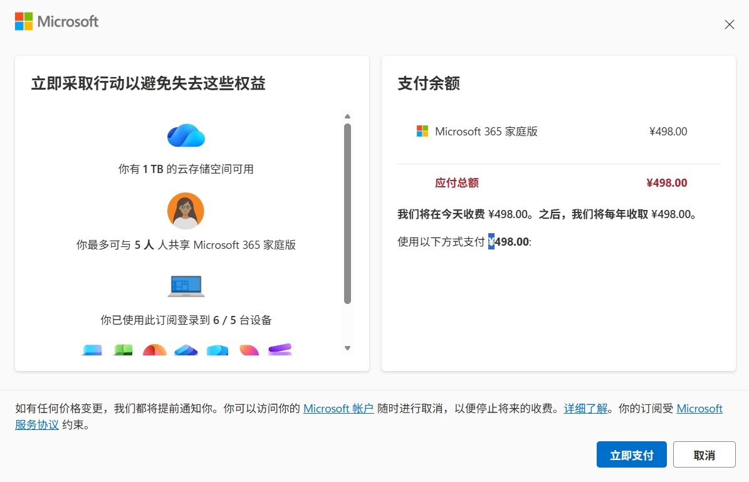Click the Microsoft logo in the header
749x482 pixels.
pos(56,21)
